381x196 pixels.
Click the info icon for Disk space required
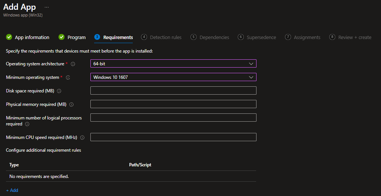59,91
